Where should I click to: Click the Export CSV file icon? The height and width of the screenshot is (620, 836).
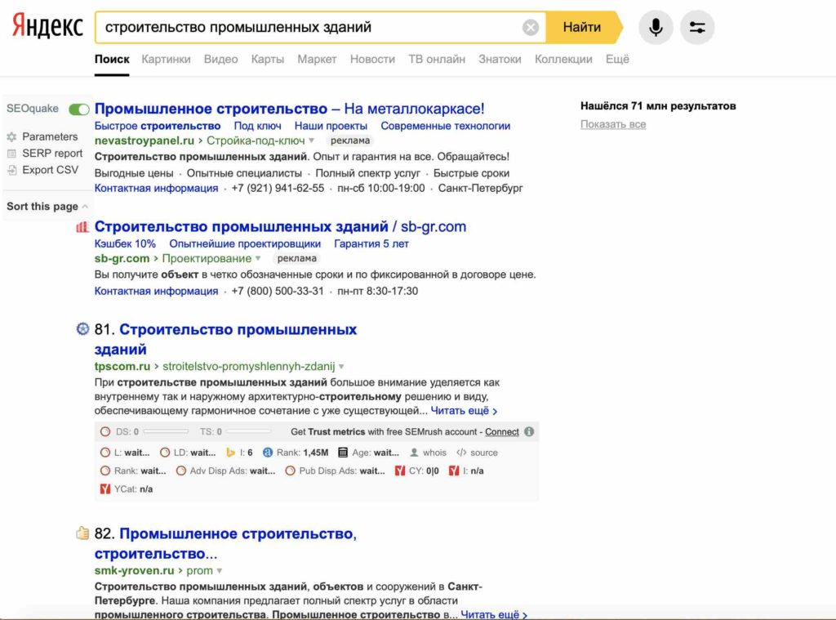tap(11, 170)
